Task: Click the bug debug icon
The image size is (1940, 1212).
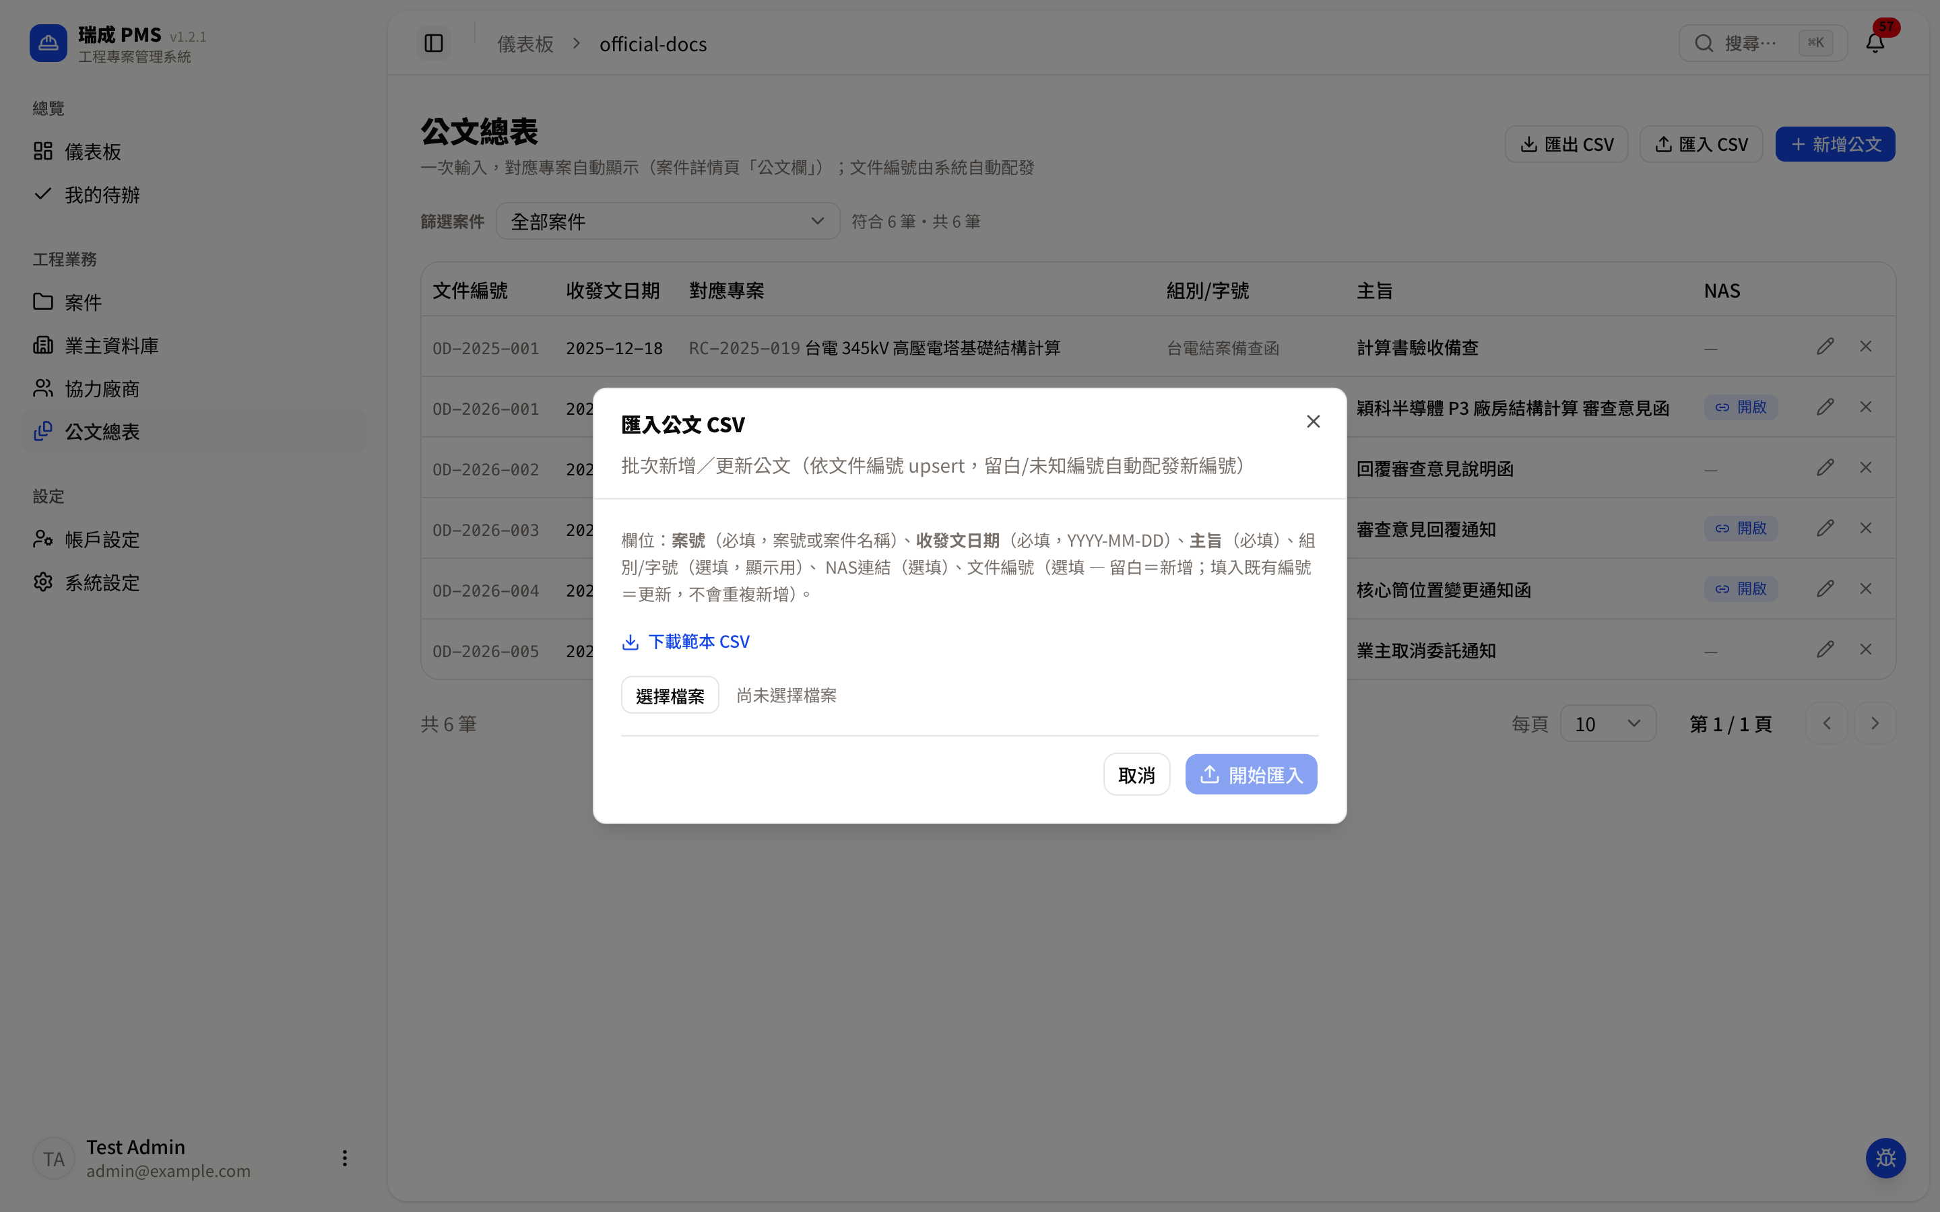Action: [1885, 1158]
